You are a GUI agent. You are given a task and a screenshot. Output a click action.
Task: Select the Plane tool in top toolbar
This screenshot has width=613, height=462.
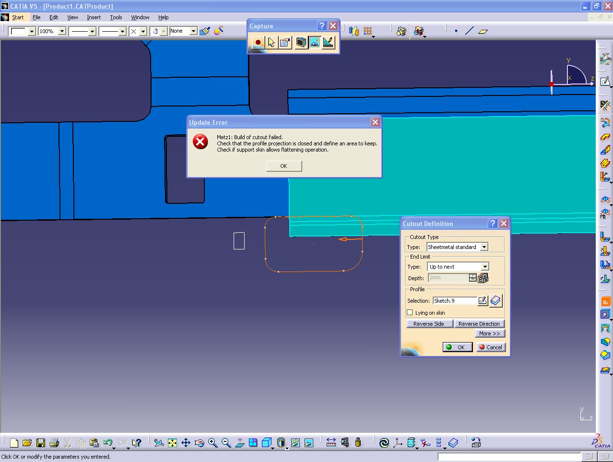[483, 31]
